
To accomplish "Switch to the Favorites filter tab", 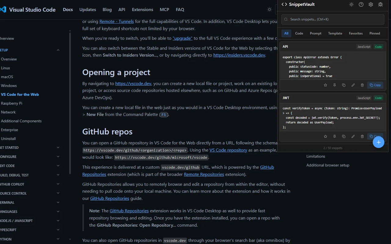I will 356,33.
